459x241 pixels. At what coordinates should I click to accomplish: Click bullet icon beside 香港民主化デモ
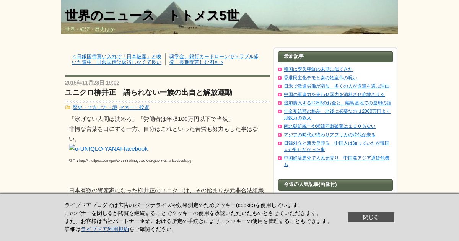(x=280, y=78)
